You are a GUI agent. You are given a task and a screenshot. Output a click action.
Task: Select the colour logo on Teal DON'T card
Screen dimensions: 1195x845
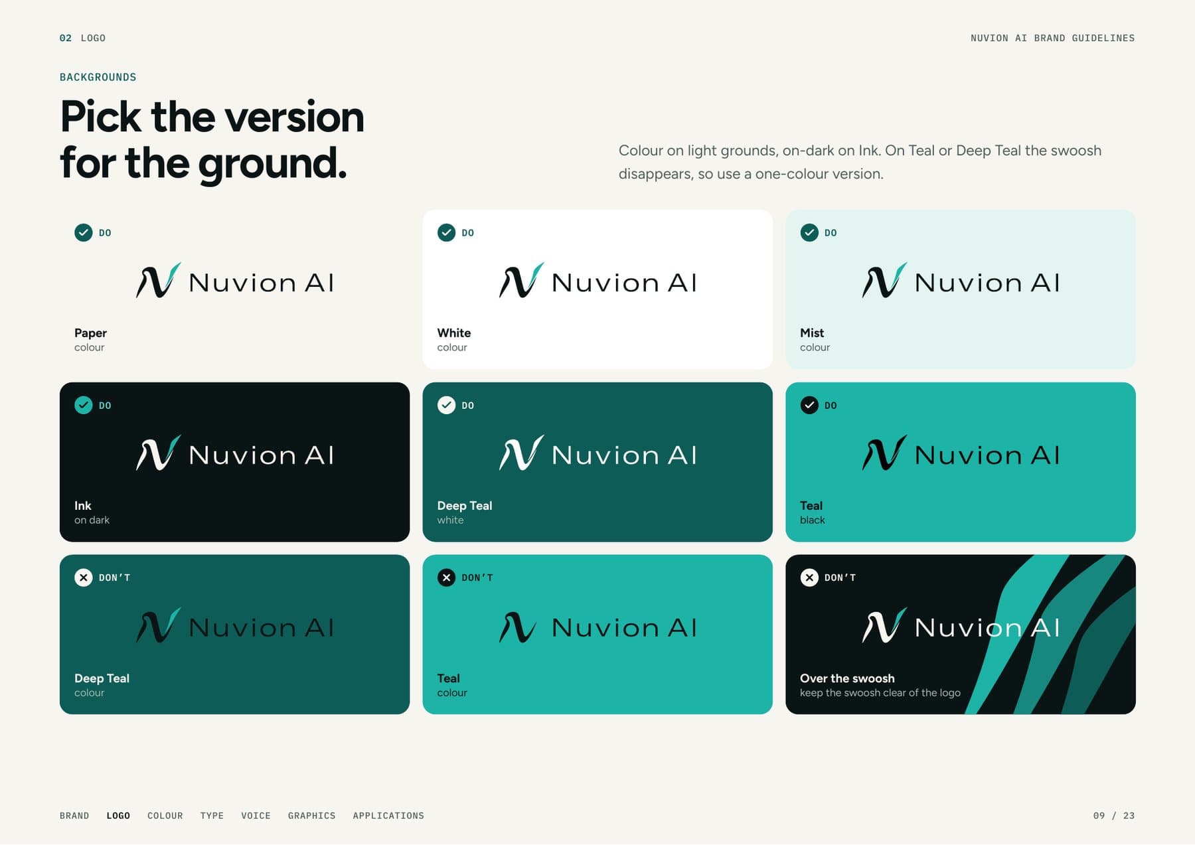click(x=597, y=626)
